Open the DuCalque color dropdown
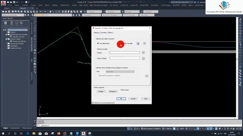The height and width of the screenshot is (136, 243). point(92,15)
